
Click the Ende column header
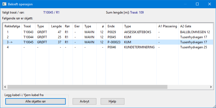click(x=114, y=26)
